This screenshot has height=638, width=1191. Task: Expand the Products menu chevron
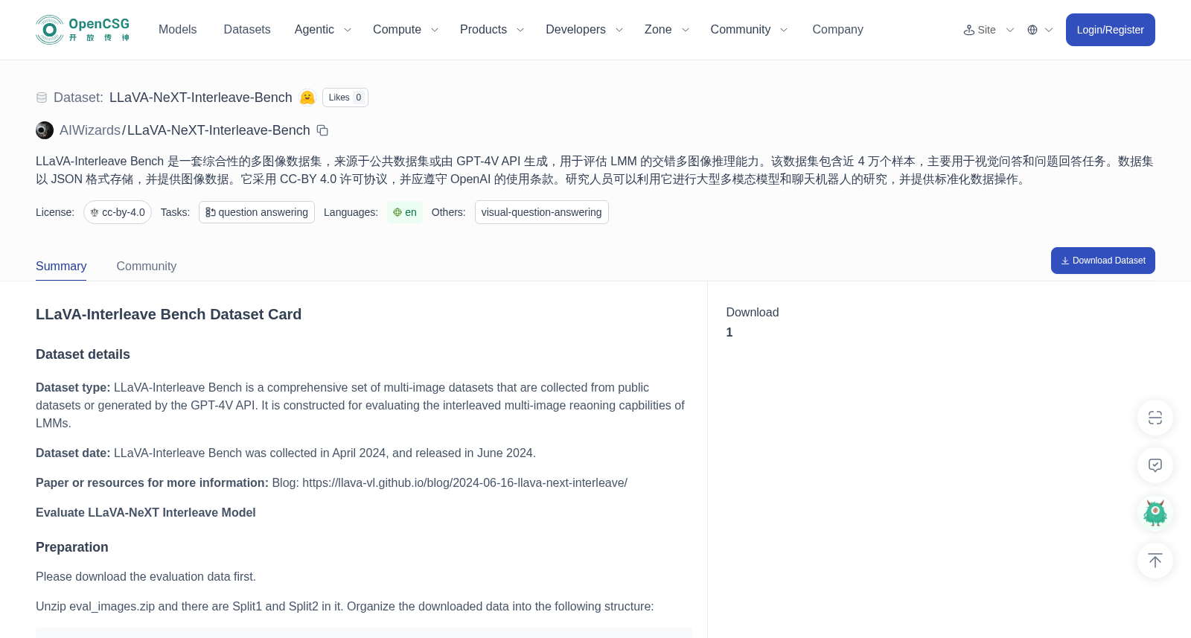click(520, 30)
